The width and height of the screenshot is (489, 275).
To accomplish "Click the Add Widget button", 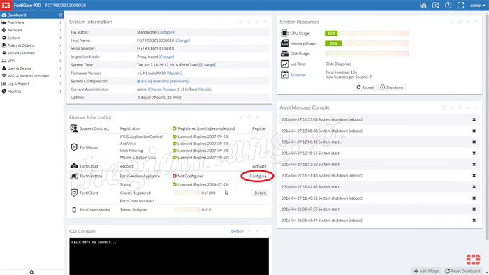I will coord(427,271).
